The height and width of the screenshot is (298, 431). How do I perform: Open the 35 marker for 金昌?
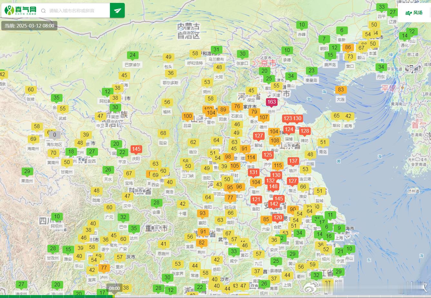click(56, 98)
